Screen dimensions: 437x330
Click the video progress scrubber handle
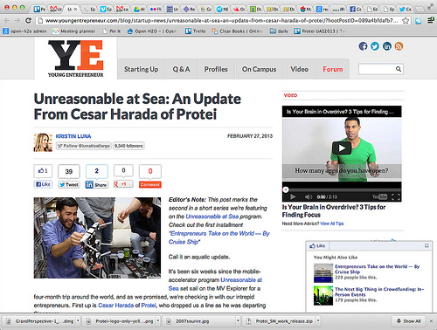286,189
